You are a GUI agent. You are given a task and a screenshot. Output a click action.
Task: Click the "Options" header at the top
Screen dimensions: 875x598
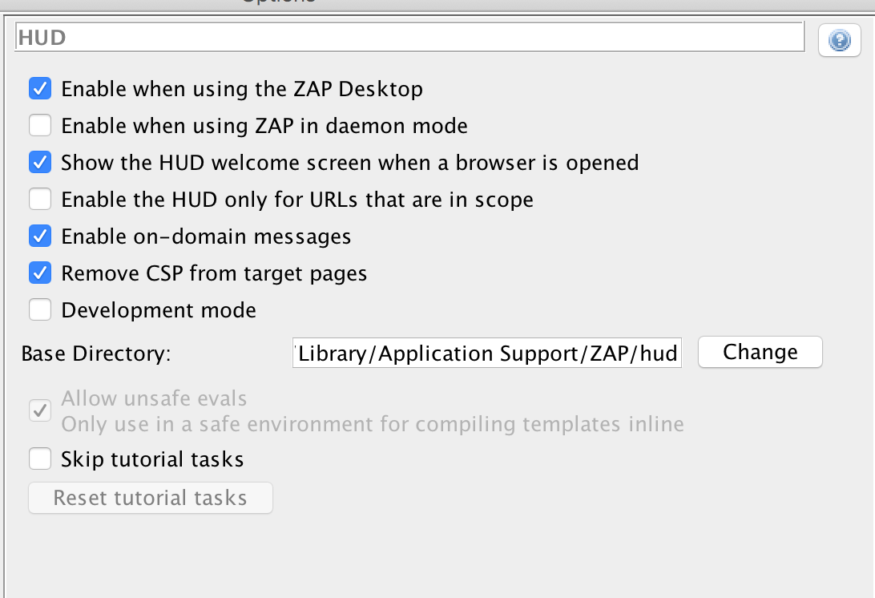276,3
